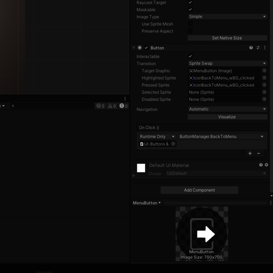Click Set Native Size button
This screenshot has width=273, height=273.
[227, 38]
